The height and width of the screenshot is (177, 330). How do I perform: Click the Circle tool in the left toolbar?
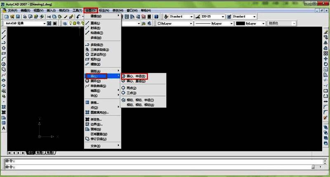pos(4,64)
